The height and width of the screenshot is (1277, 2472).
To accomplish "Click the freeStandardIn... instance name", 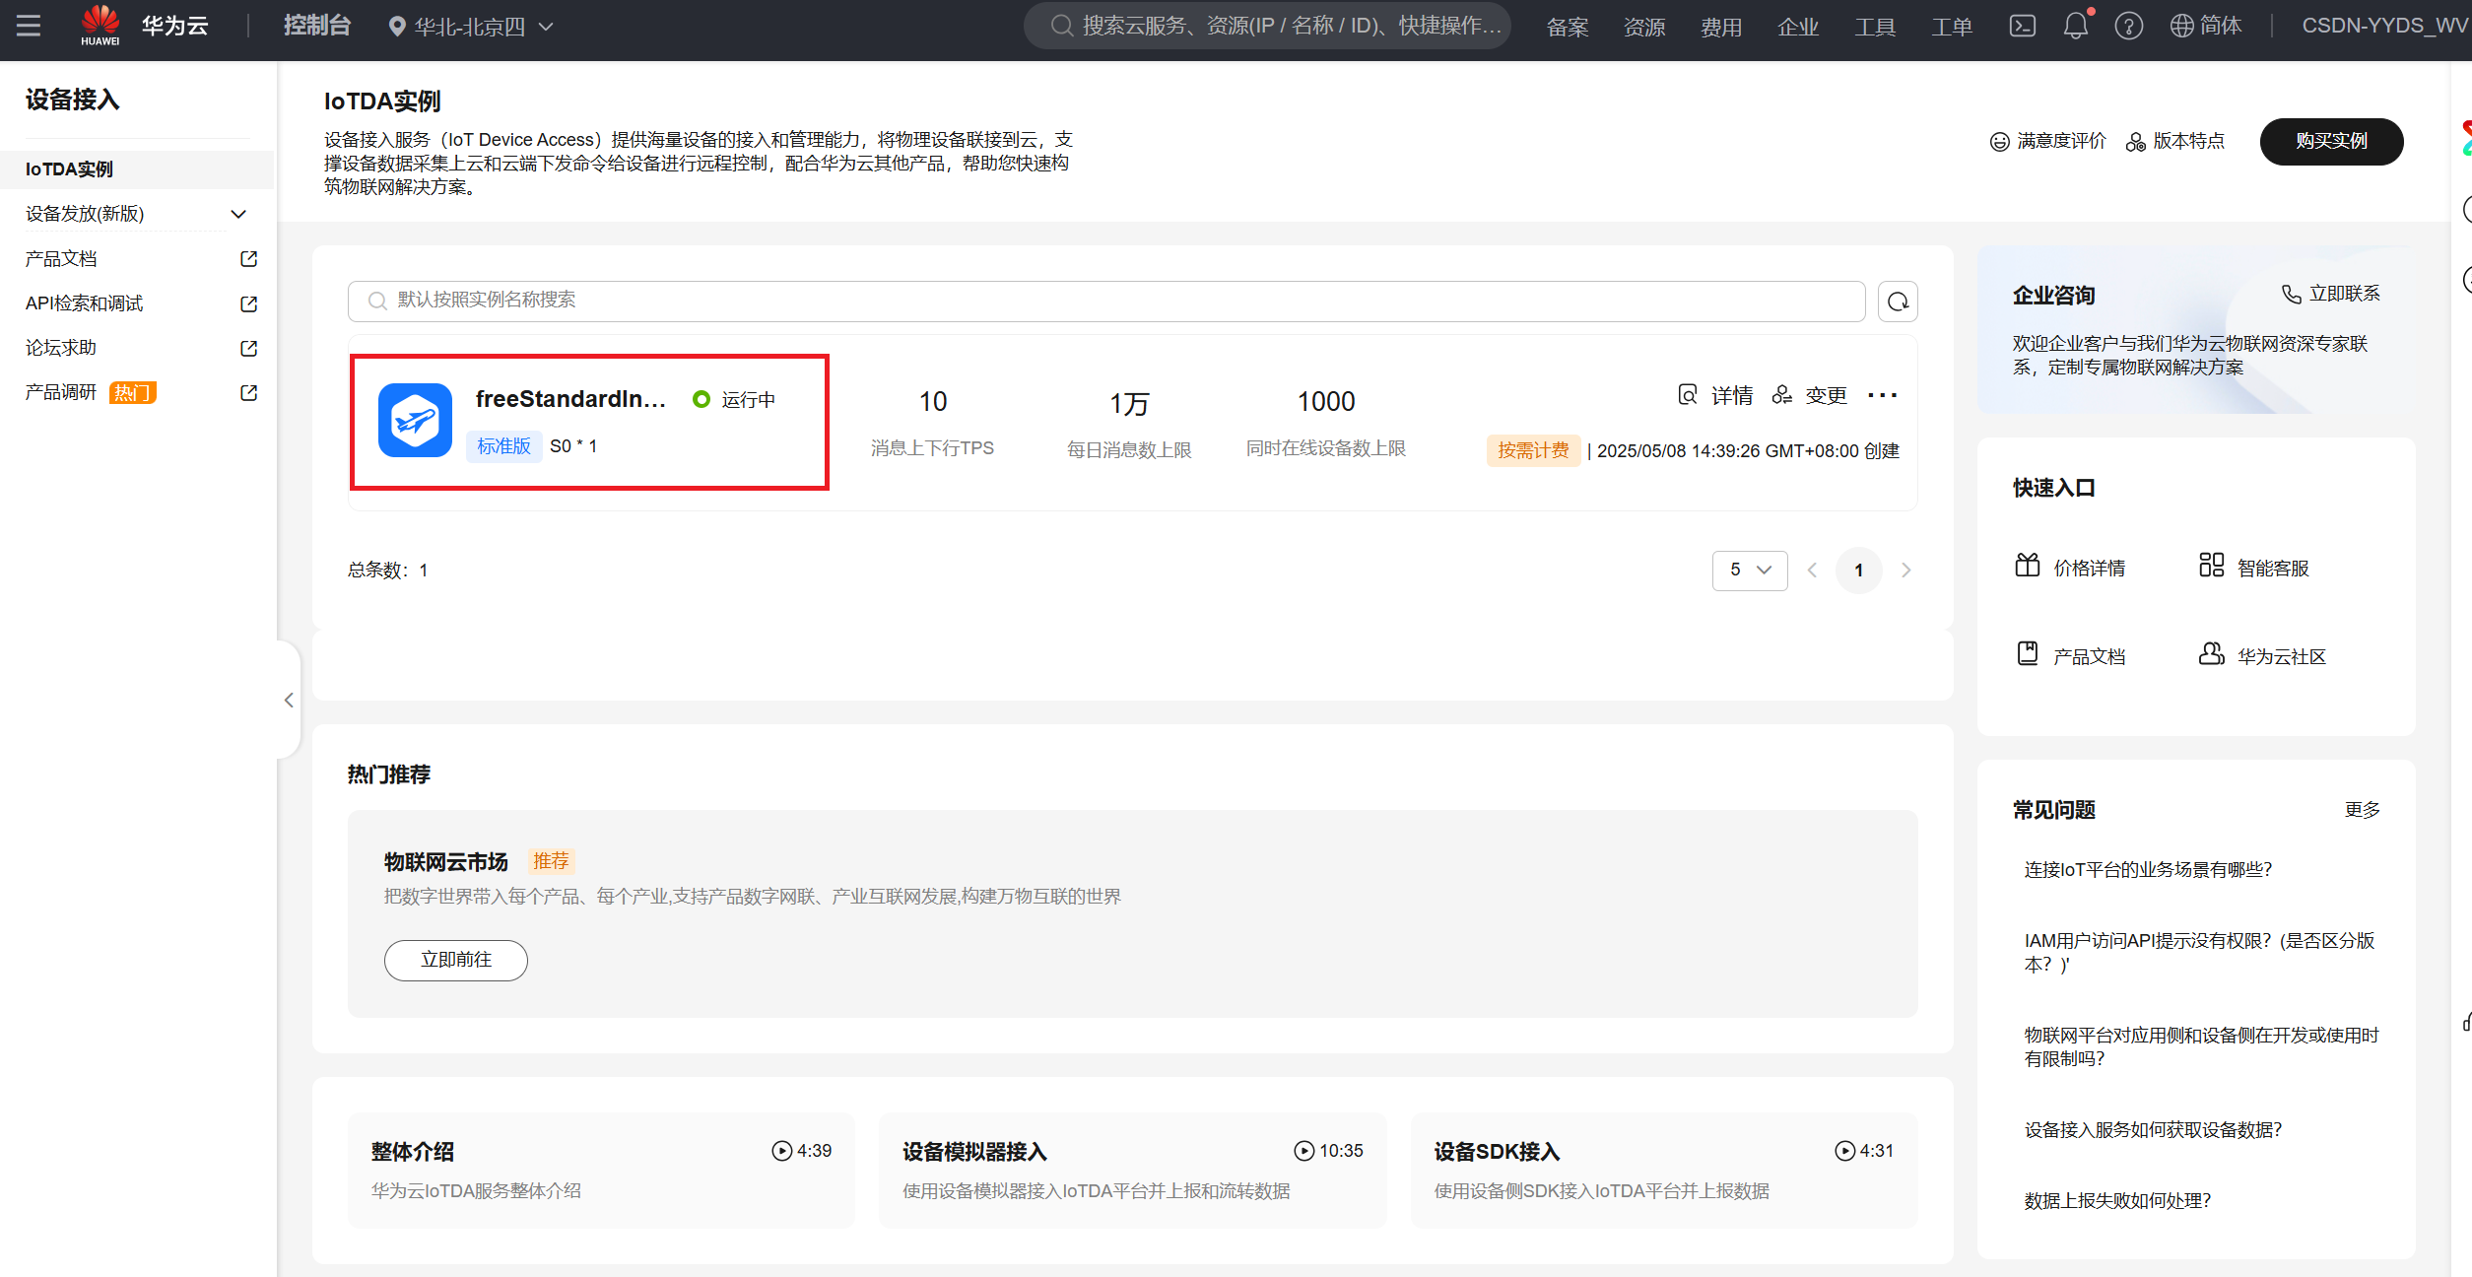I will 570,399.
